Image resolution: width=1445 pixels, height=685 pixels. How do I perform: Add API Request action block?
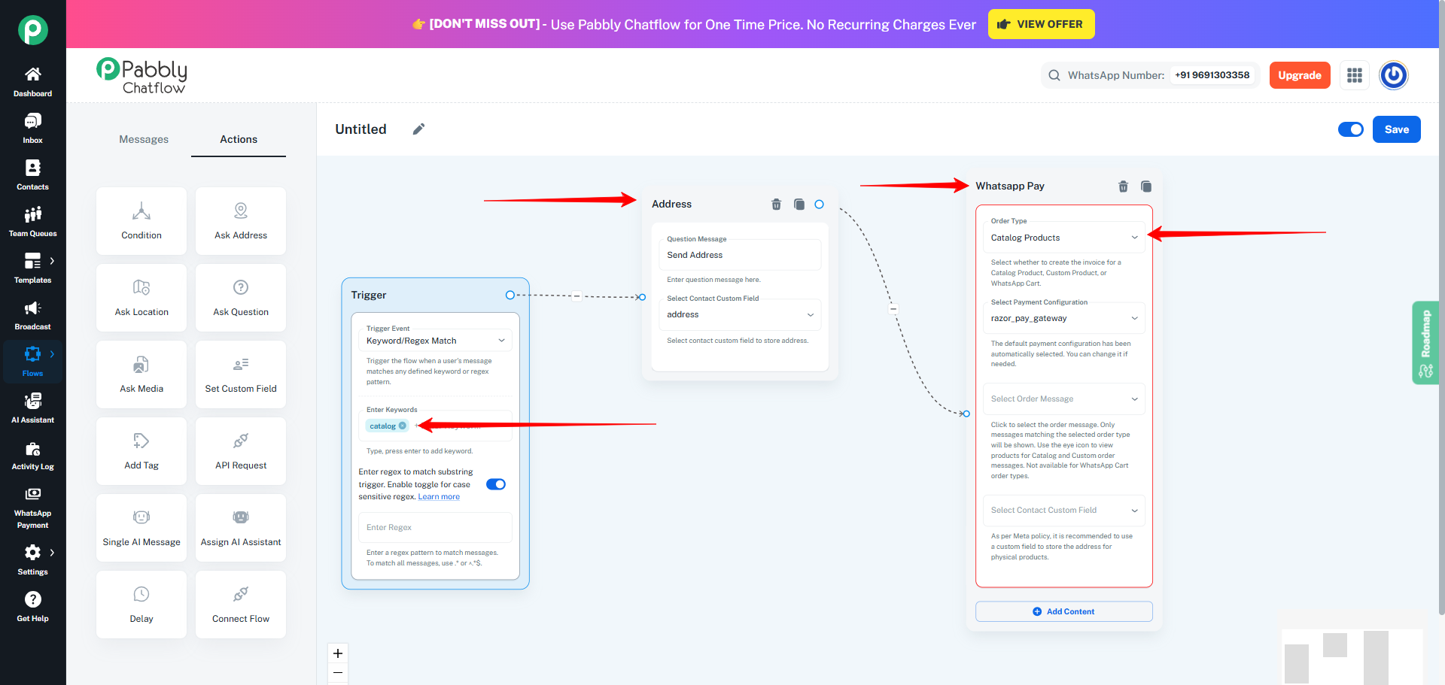241,451
